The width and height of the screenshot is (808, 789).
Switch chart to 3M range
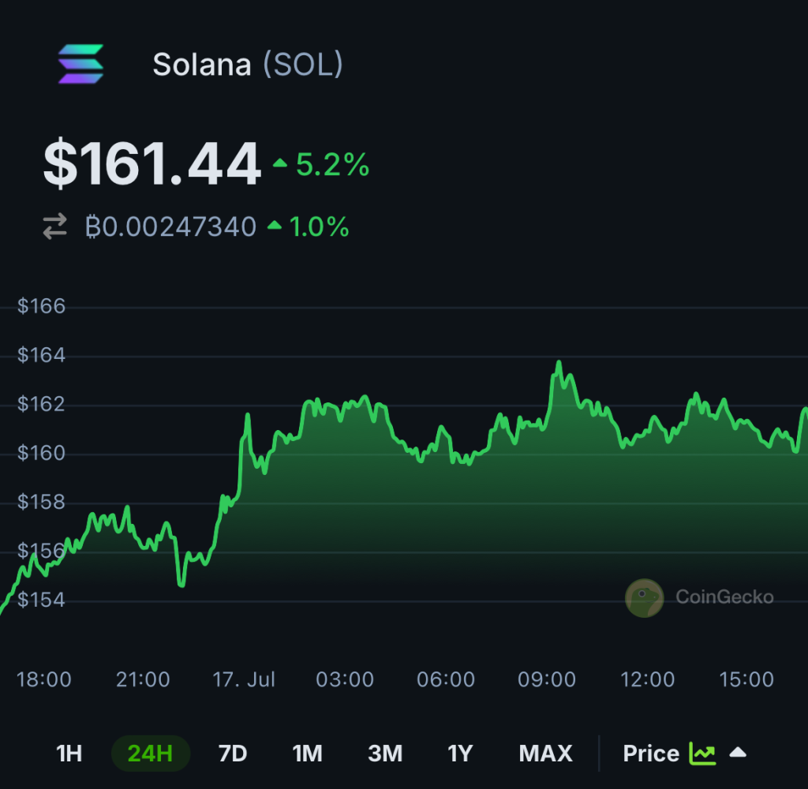coord(385,753)
